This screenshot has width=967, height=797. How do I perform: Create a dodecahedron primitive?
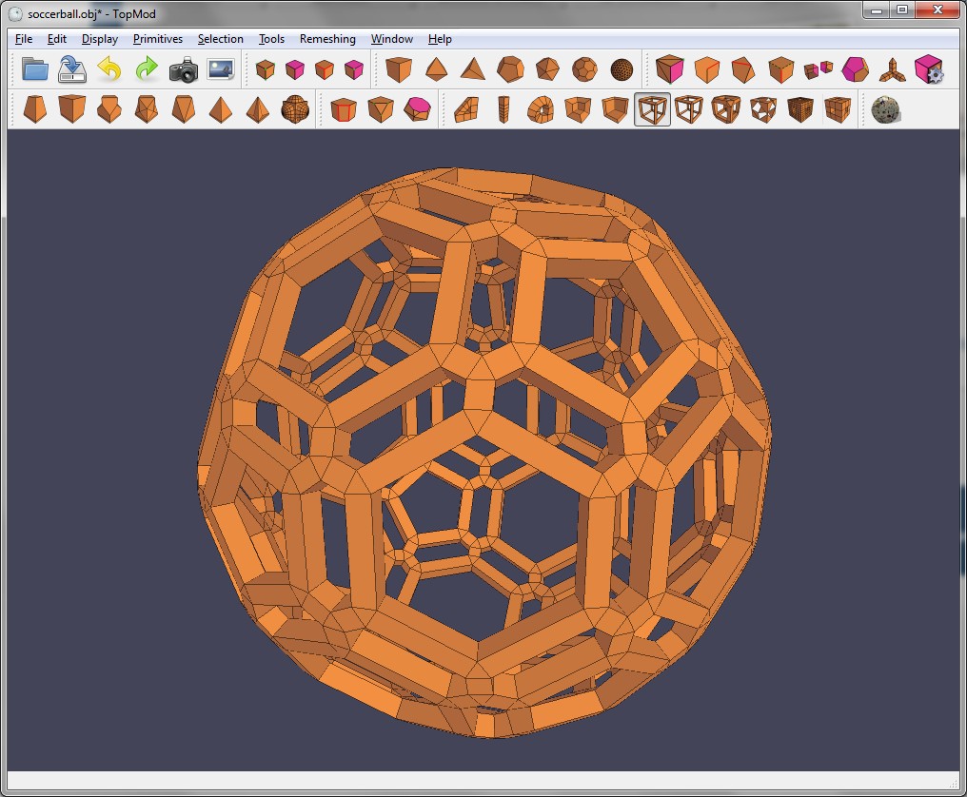click(510, 69)
